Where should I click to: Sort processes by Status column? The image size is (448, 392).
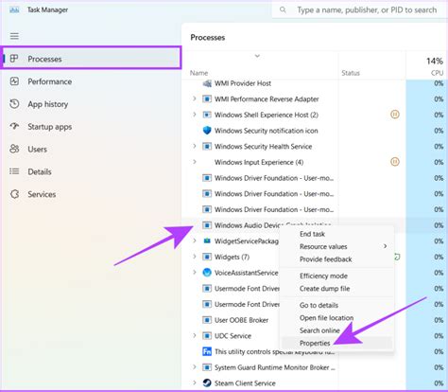[351, 73]
